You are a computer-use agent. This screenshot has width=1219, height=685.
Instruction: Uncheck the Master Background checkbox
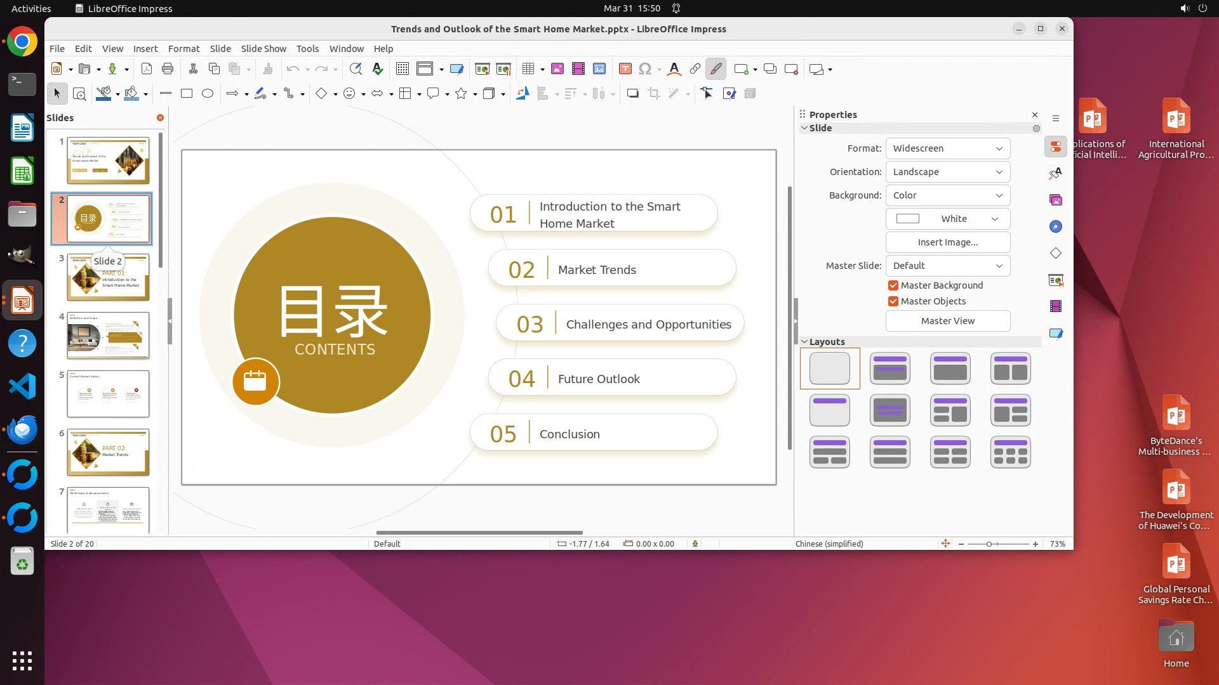(x=893, y=285)
